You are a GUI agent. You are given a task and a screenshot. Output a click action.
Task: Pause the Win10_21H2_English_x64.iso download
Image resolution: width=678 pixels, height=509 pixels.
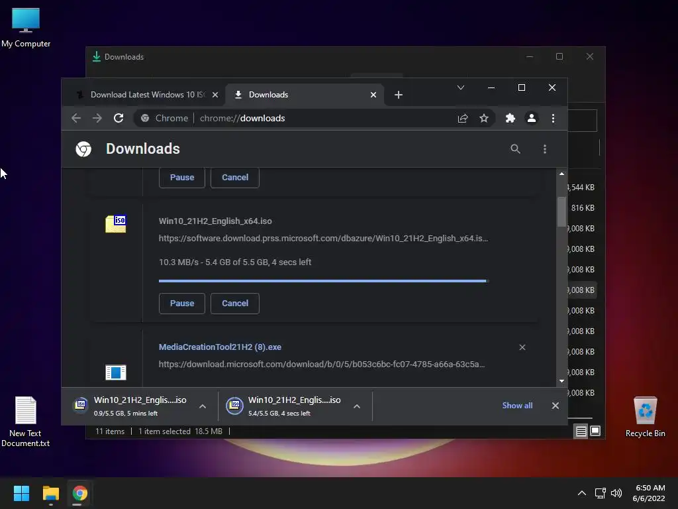tap(181, 304)
